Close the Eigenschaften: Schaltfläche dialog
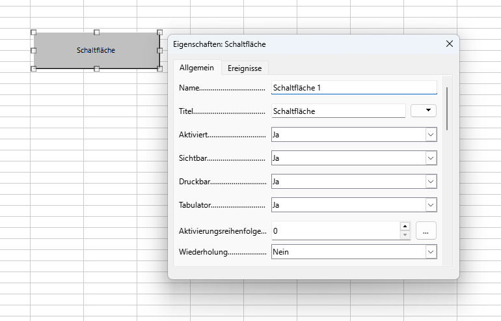This screenshot has width=501, height=321. [x=449, y=44]
